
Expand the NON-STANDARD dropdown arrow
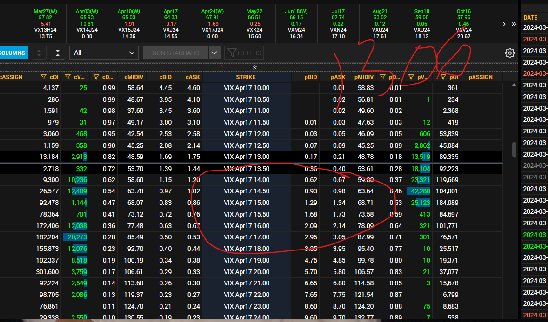214,53
